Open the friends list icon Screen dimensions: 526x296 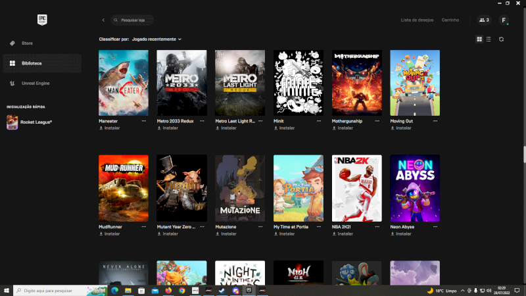484,20
